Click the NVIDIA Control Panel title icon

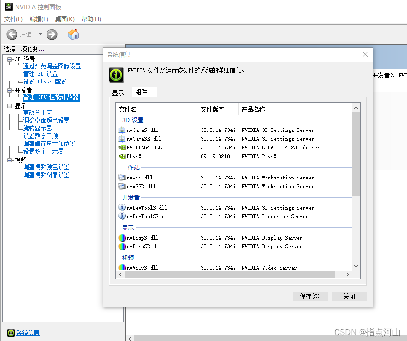click(x=9, y=7)
